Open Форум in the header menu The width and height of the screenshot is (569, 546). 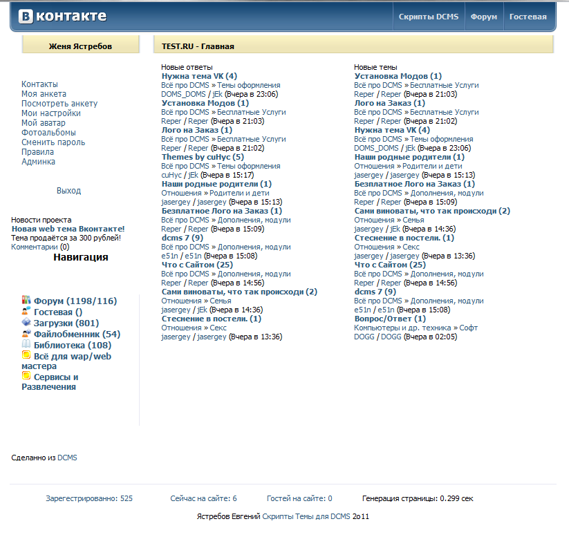click(x=484, y=17)
